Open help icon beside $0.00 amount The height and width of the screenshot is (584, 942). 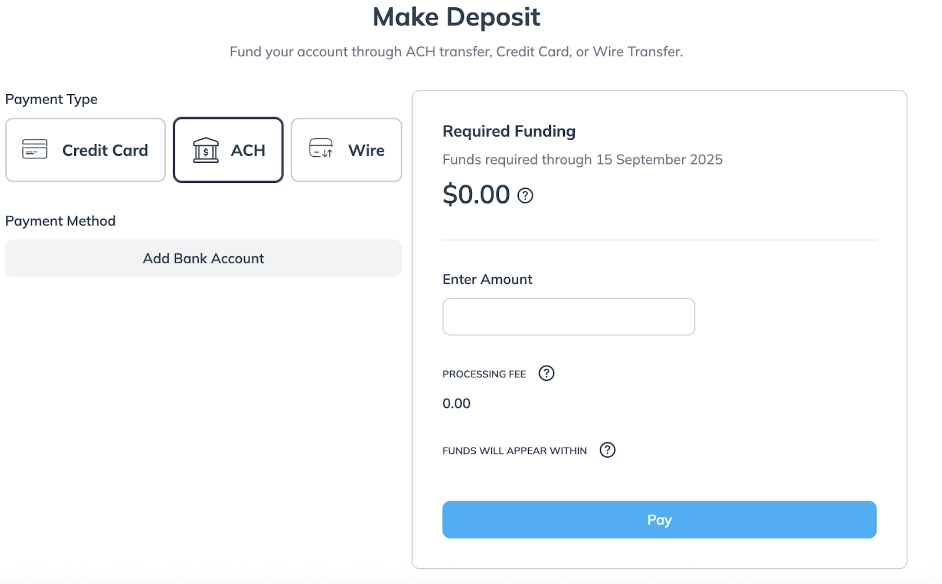[525, 195]
